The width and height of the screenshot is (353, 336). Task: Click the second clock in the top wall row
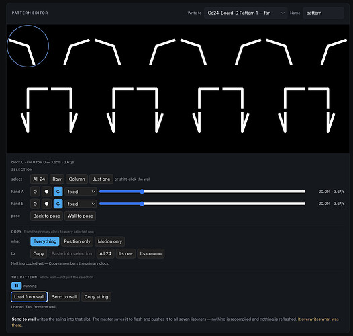tap(70, 46)
